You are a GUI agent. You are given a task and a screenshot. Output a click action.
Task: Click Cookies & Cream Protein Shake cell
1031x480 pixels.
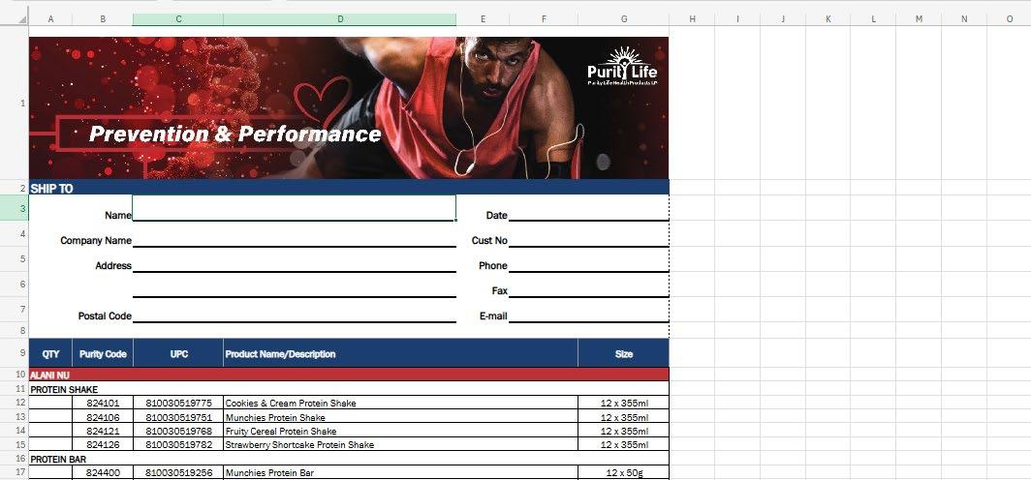401,404
